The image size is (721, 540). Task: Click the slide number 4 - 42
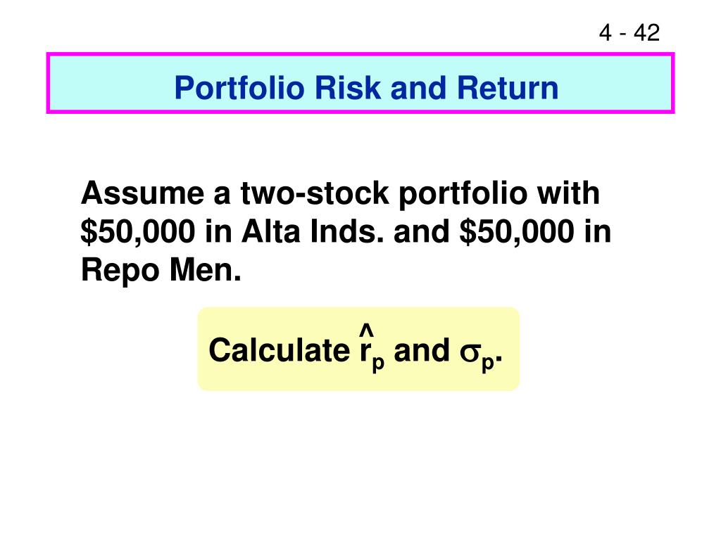[x=629, y=32]
